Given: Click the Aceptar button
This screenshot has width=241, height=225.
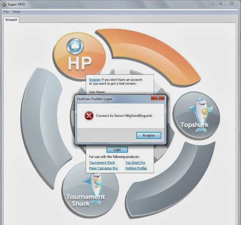Looking at the screenshot, I should click(149, 135).
